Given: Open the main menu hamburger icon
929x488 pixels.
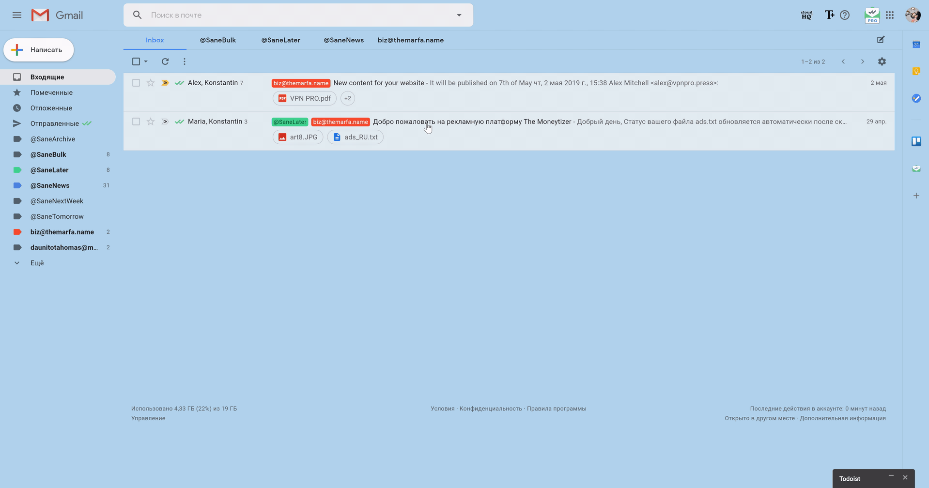Looking at the screenshot, I should pos(17,15).
